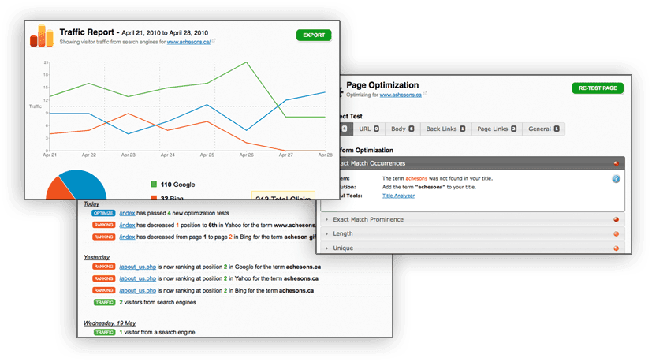Open /index link in passed optimization tests row
Viewport: 652px width, 362px height.
(127, 213)
